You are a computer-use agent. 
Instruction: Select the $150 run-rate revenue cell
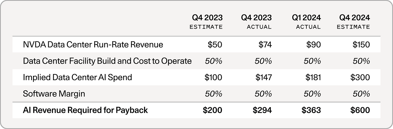[360, 45]
